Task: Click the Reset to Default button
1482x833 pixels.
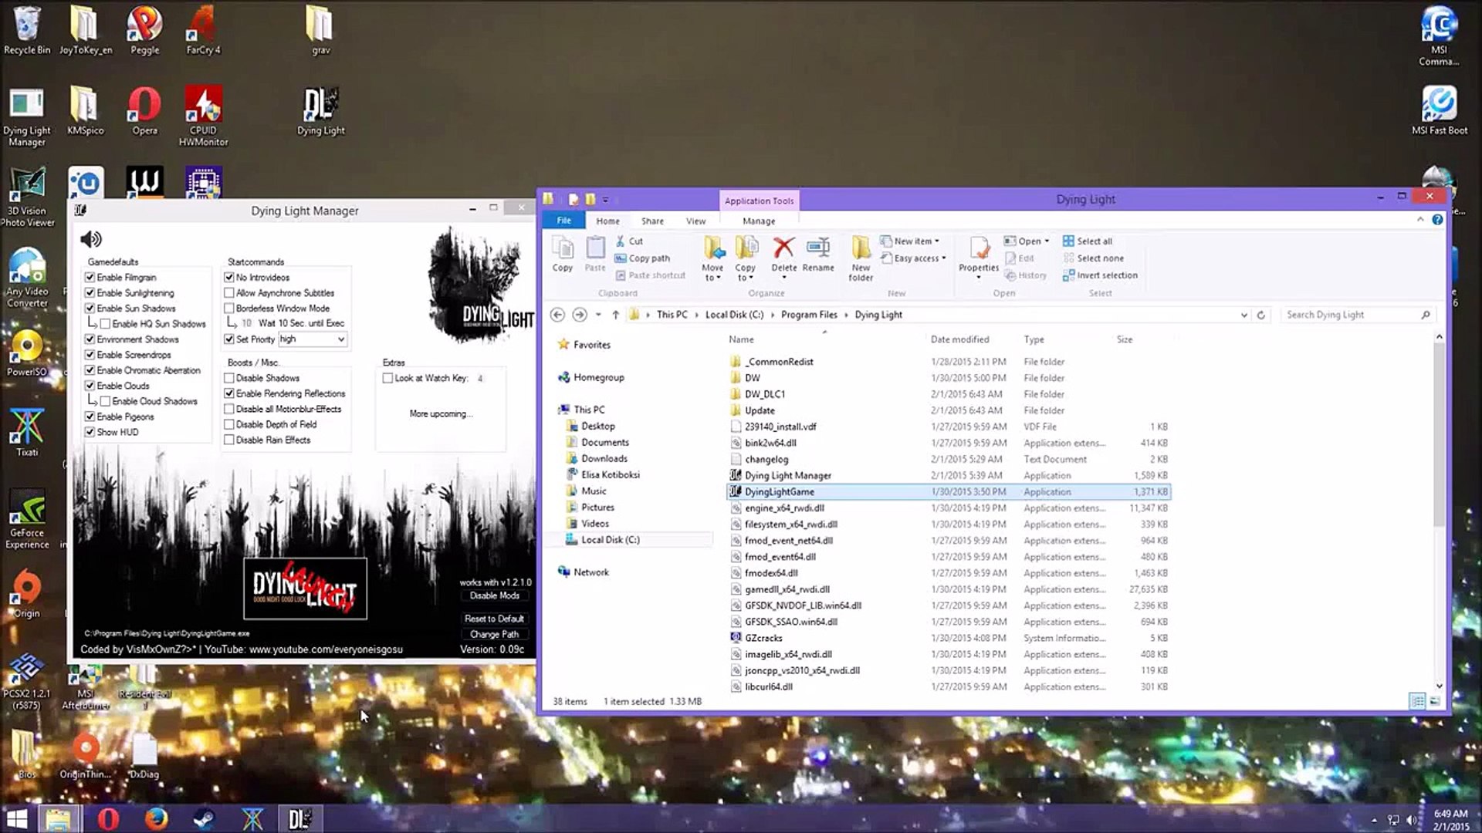Action: [494, 619]
